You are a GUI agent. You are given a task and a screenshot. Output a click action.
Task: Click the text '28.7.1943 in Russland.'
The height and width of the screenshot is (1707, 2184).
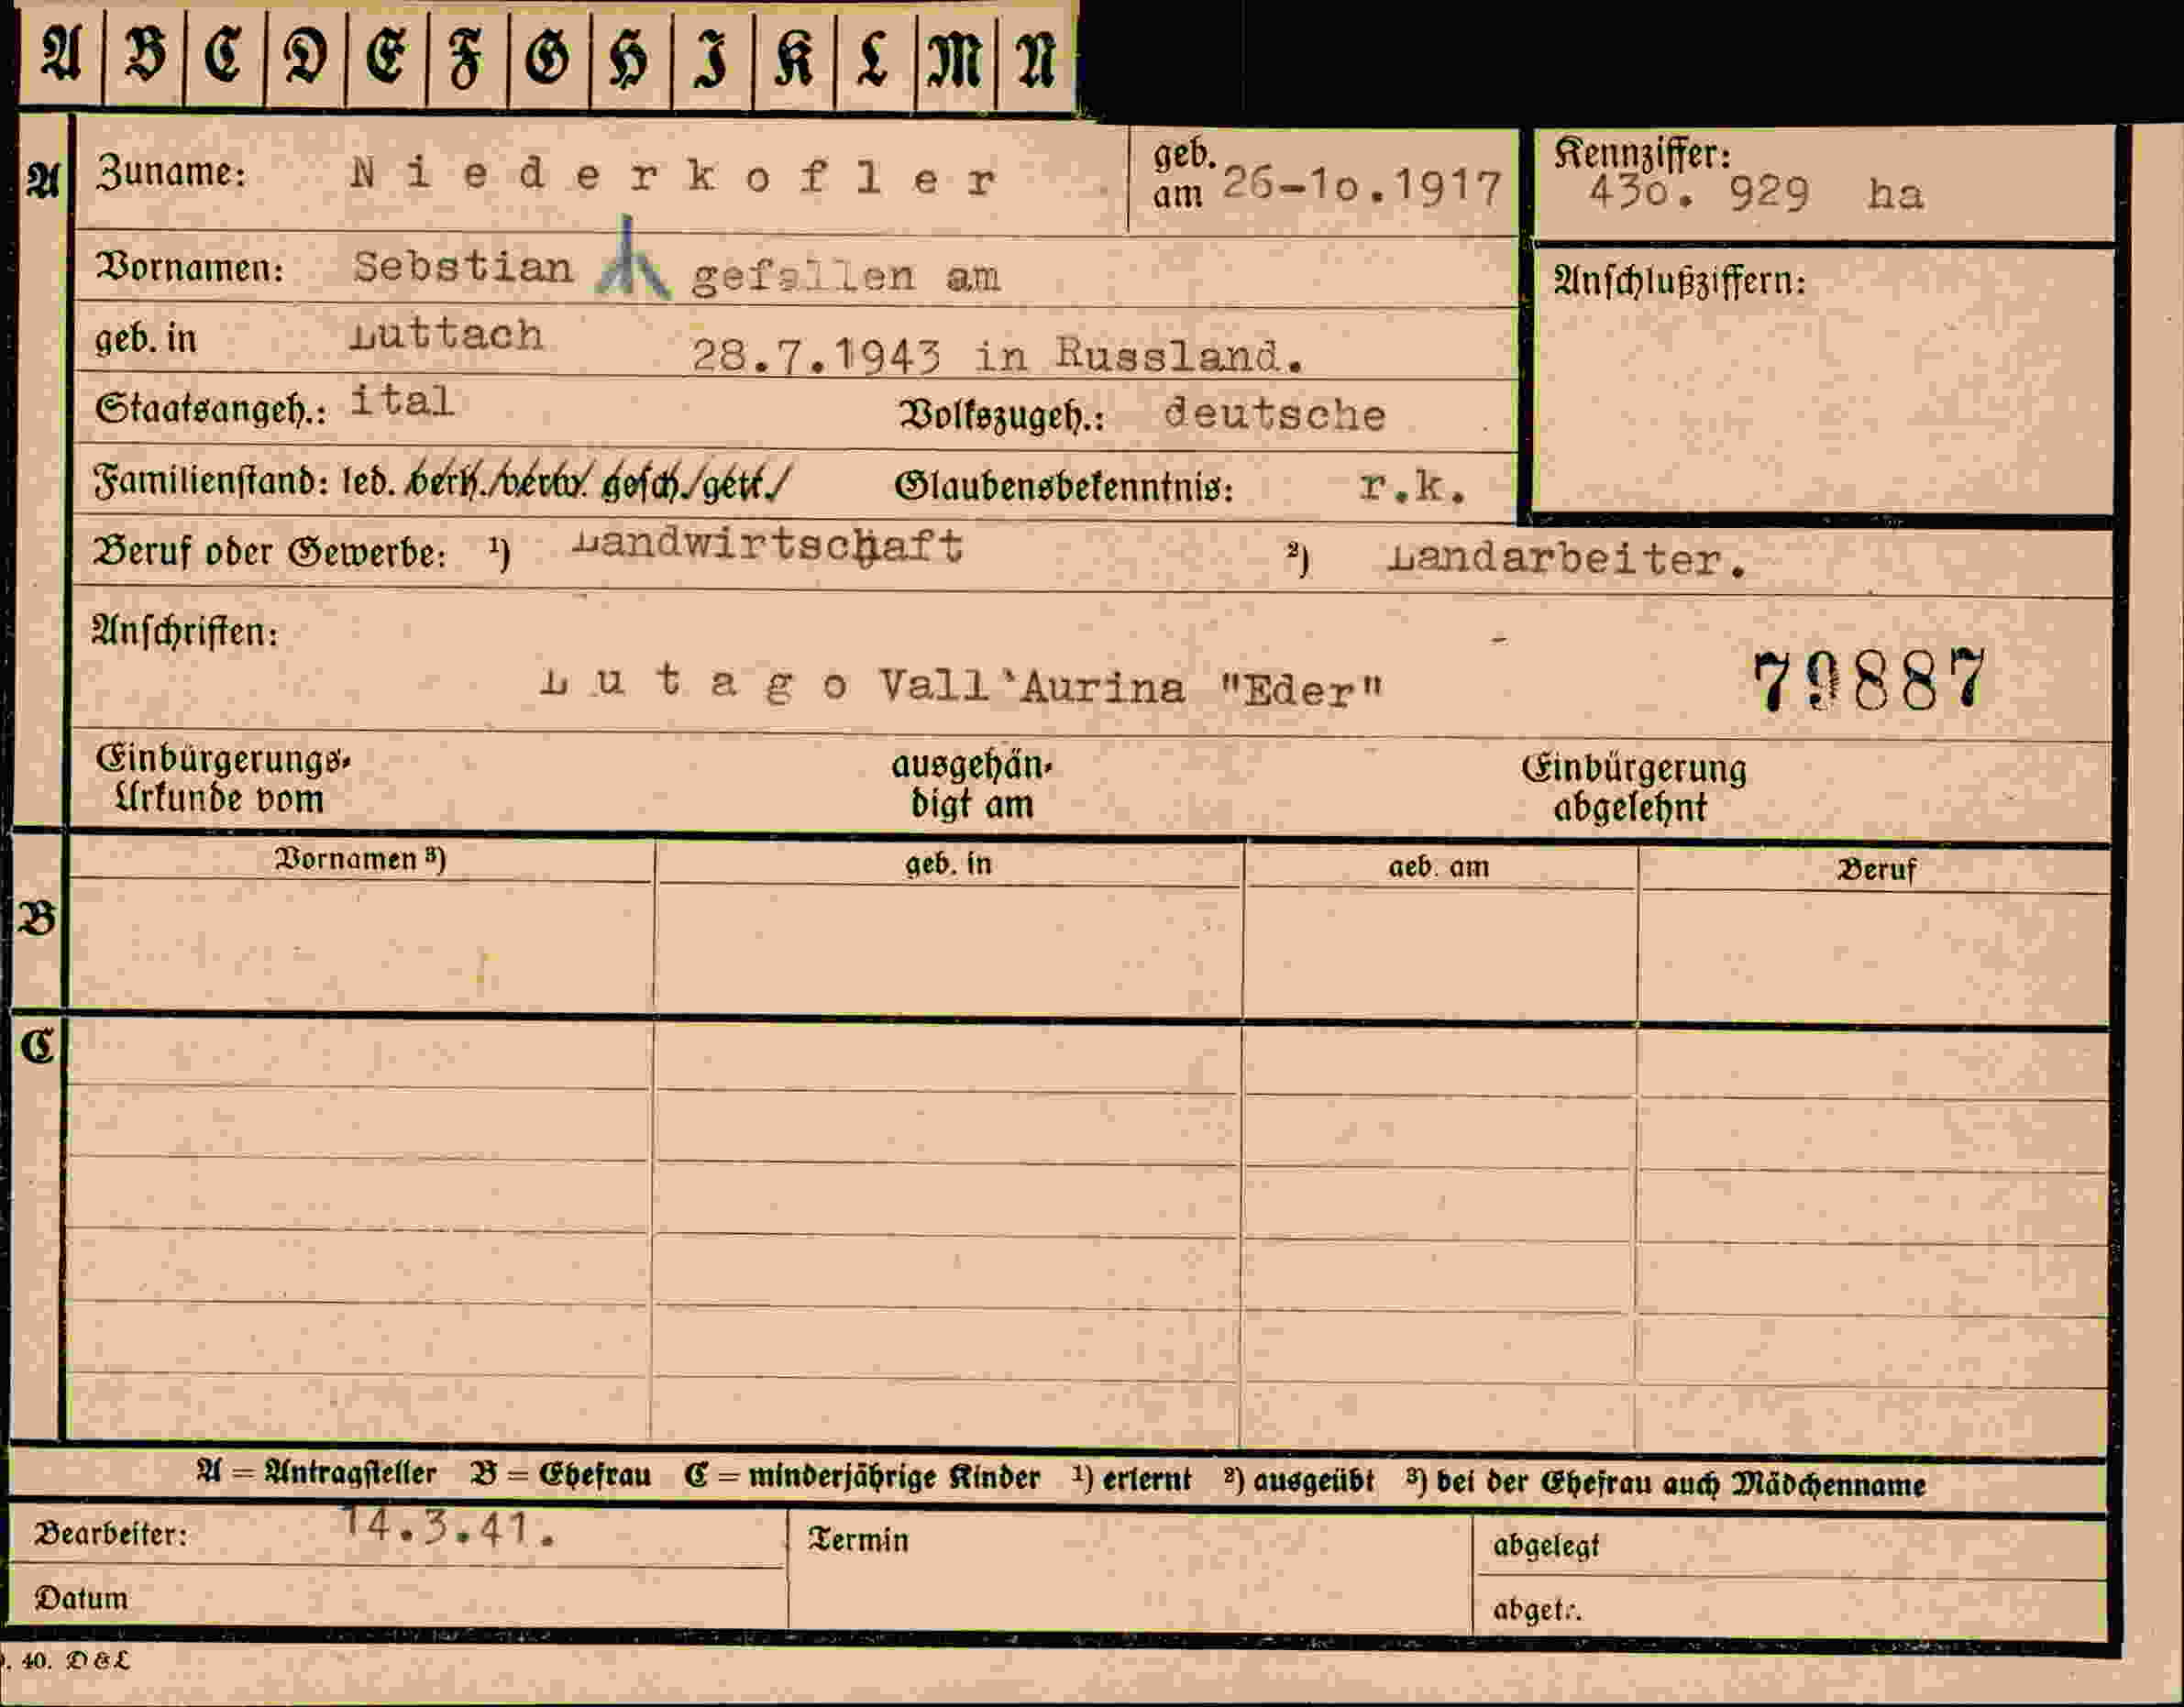tap(998, 355)
